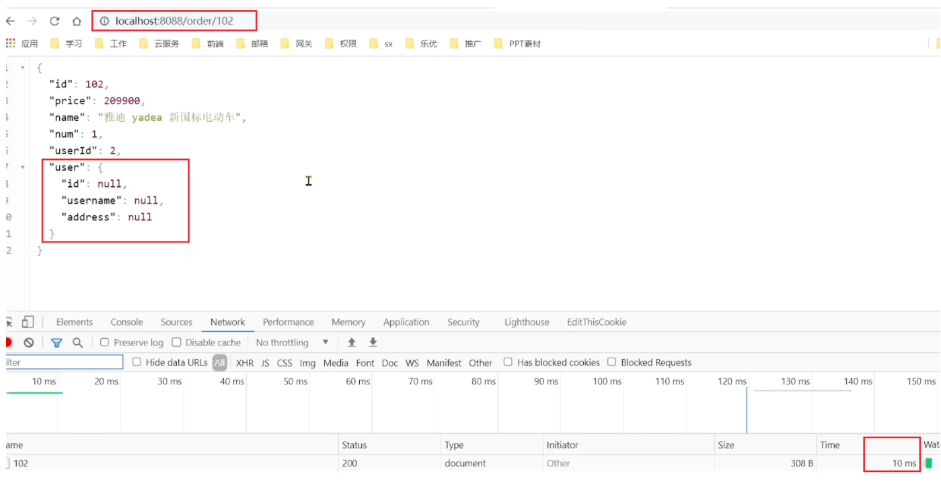941x488 pixels.
Task: Toggle the network filter funnel icon
Action: point(57,343)
